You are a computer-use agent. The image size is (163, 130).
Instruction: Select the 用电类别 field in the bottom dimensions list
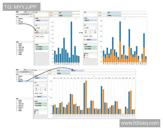(21, 76)
